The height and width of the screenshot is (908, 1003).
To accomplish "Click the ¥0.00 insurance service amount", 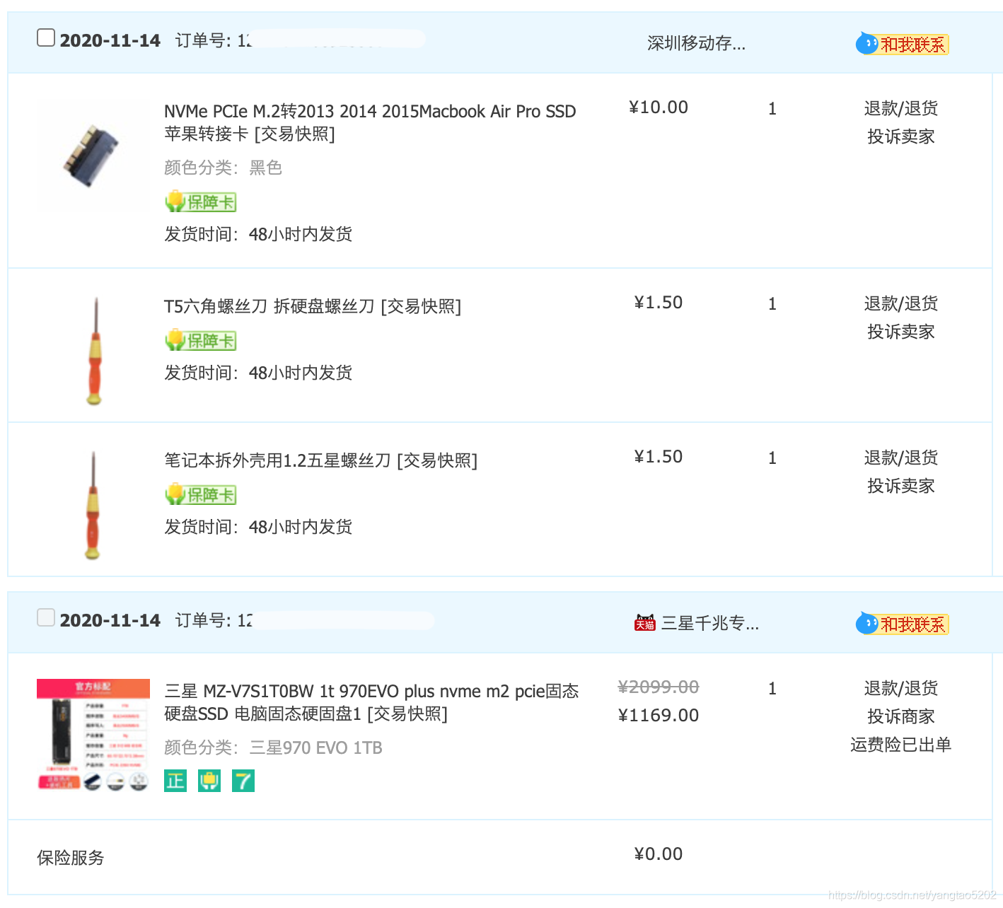I will (659, 854).
